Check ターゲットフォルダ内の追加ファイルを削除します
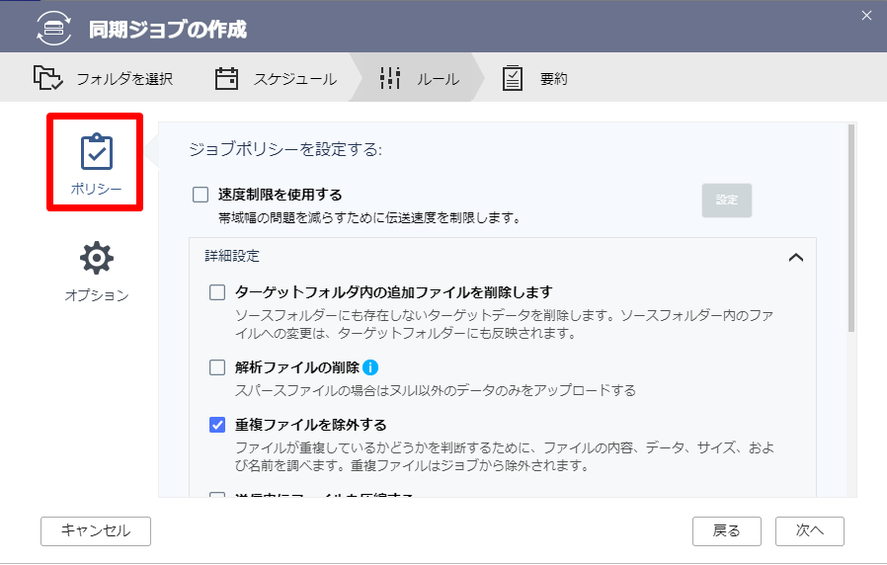Image resolution: width=887 pixels, height=565 pixels. click(x=217, y=292)
